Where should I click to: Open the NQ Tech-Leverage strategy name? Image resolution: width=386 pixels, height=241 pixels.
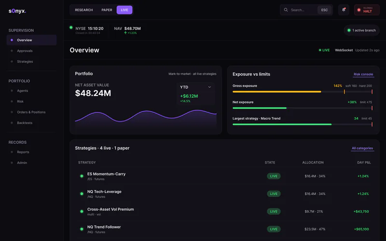click(104, 191)
